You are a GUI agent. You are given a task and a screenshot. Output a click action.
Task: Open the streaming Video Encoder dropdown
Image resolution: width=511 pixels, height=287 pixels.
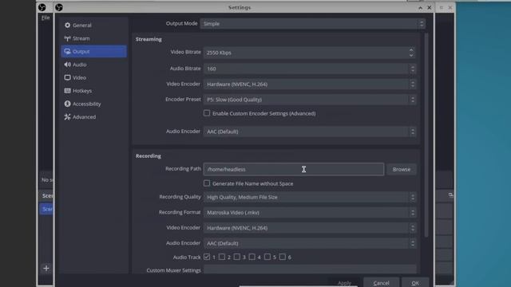coord(310,85)
